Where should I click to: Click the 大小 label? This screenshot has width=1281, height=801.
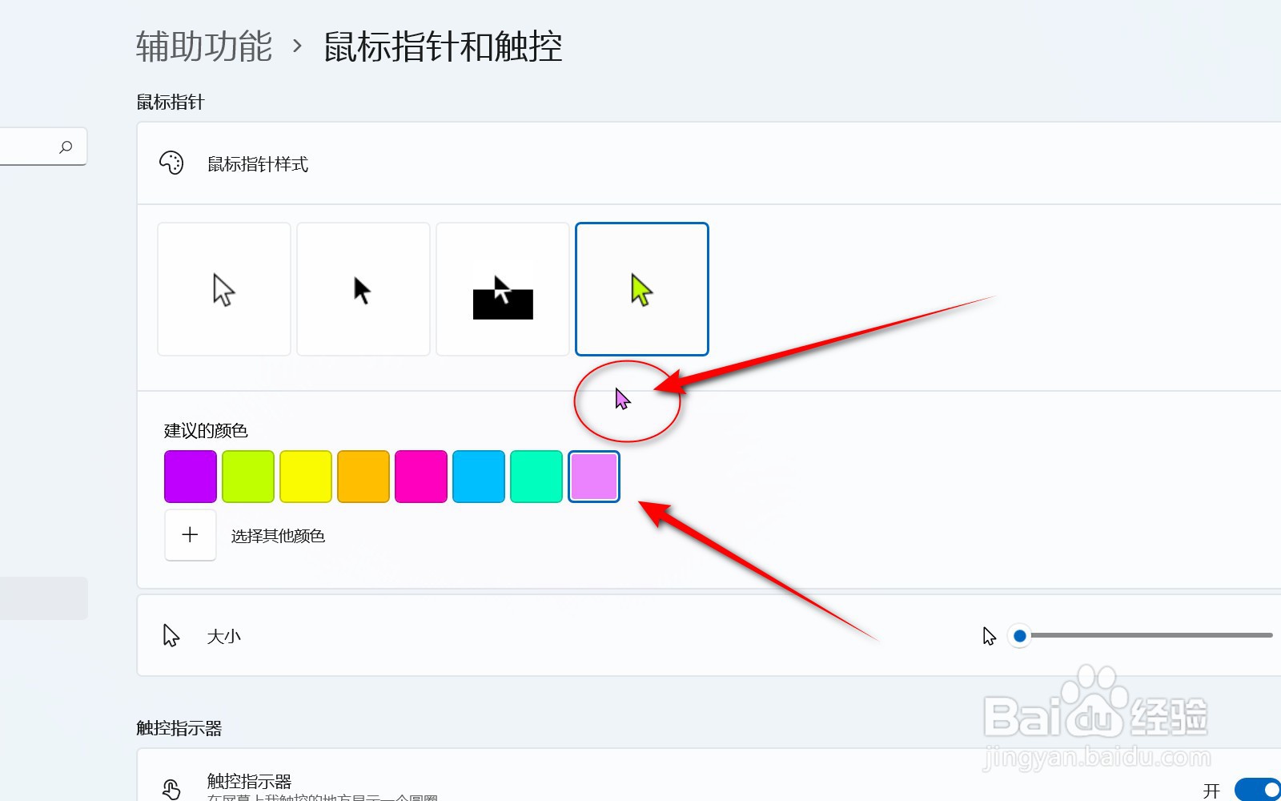(223, 637)
